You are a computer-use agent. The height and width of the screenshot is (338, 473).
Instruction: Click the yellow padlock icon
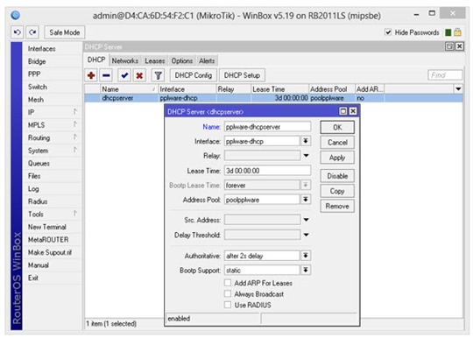pyautogui.click(x=457, y=32)
